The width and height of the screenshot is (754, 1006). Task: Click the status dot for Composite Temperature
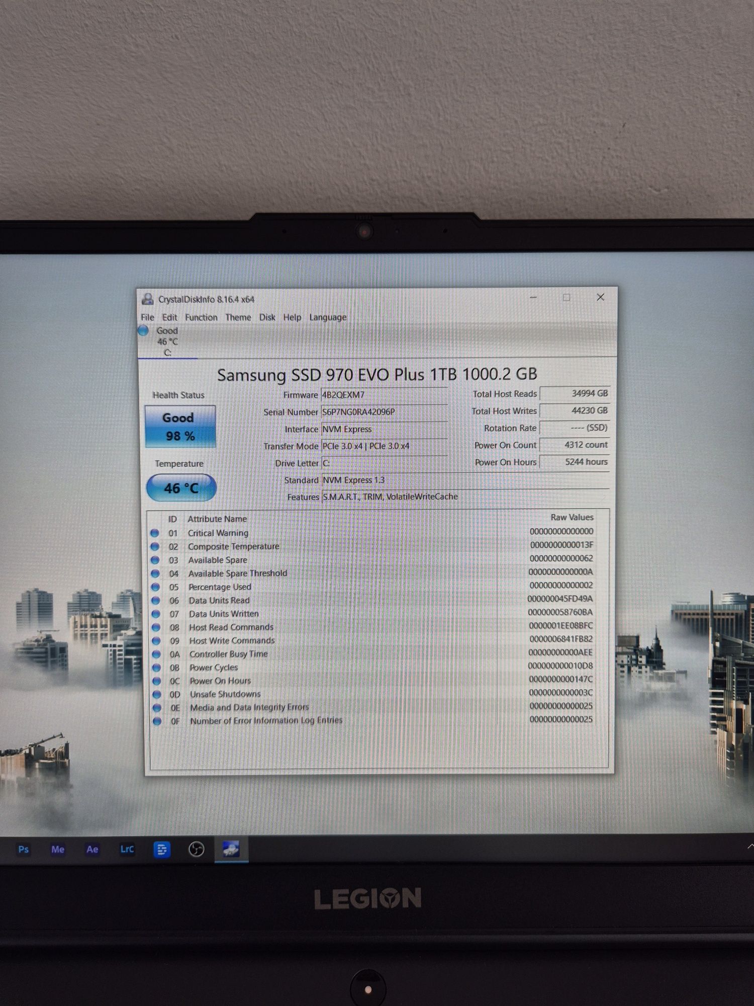click(x=155, y=546)
